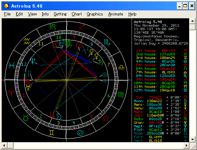Click the red Asc ascendant marker in the wheel
Viewport: 197px width, 150px height.
tap(27, 81)
